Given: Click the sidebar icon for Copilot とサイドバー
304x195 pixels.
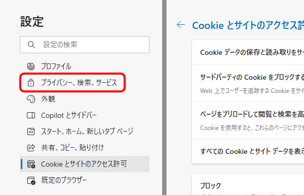Looking at the screenshot, I should [30, 115].
